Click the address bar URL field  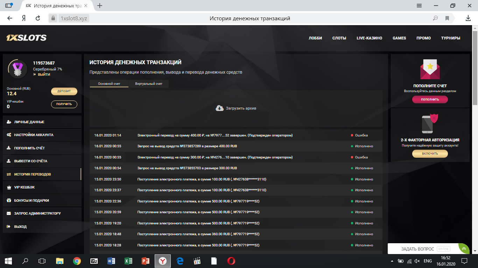(x=73, y=18)
